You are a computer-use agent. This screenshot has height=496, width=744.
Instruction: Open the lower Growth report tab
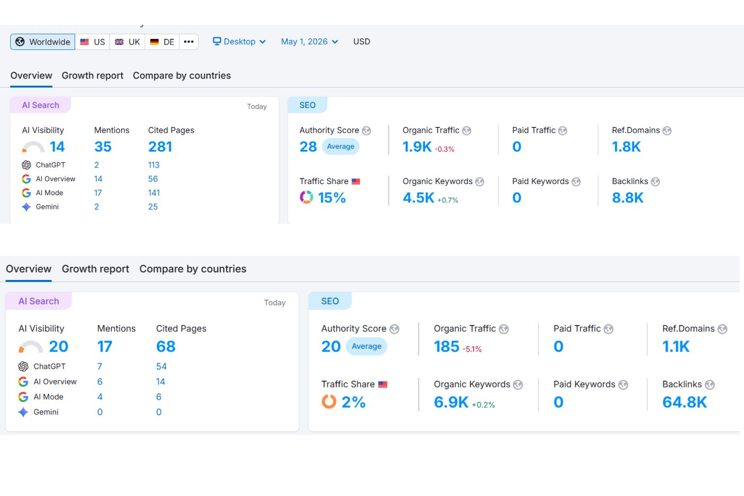[x=95, y=269]
